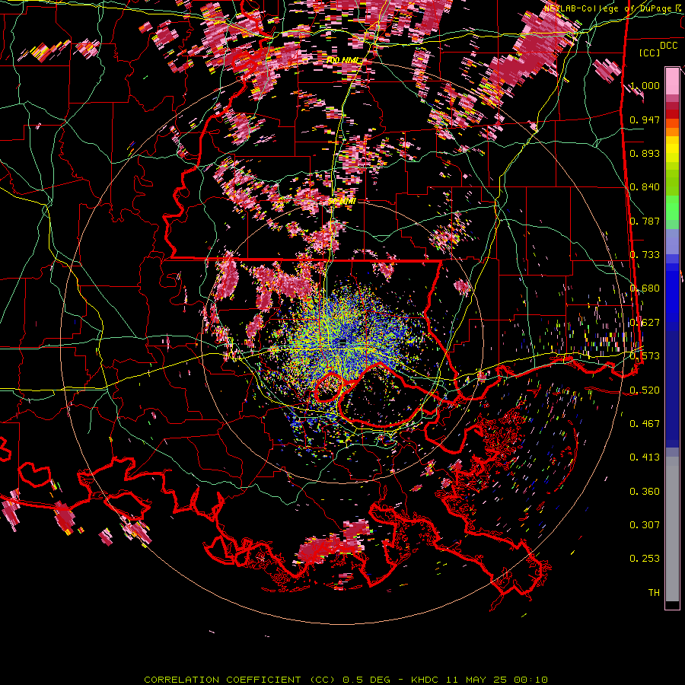Image resolution: width=685 pixels, height=685 pixels.
Task: Click the TH threshold label on the scale
Action: [x=654, y=593]
